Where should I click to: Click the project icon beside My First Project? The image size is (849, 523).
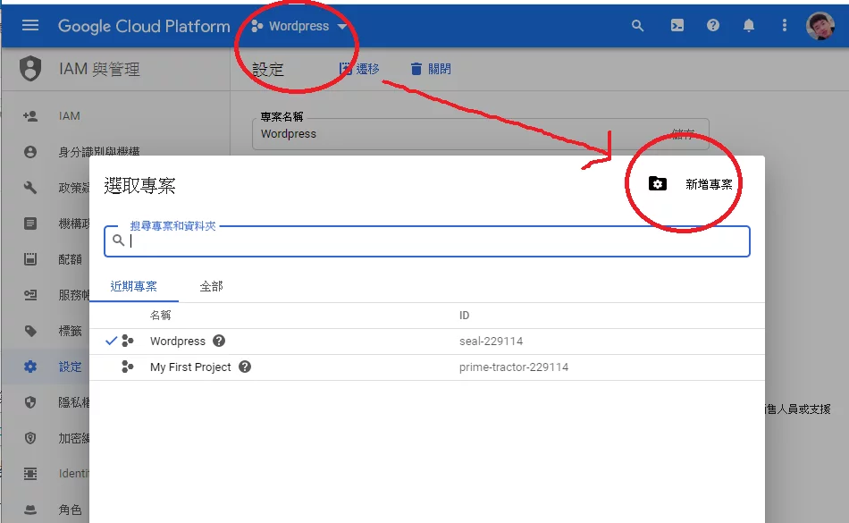point(128,367)
